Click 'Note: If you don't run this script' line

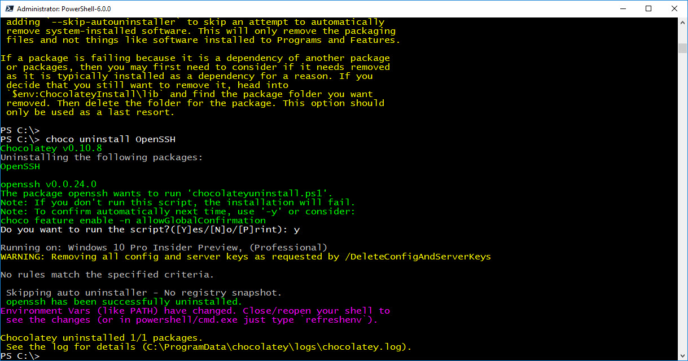[x=178, y=202]
